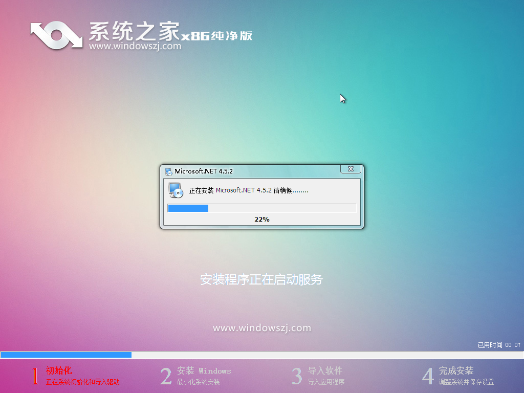Click the Microsoft.NET icon on the title bar
This screenshot has height=393, width=524.
tap(167, 171)
